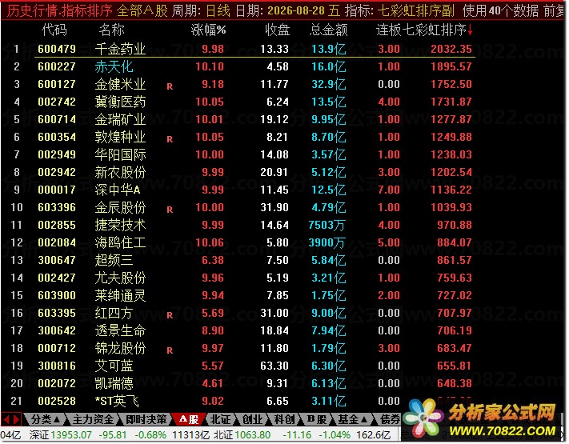Select stock name 华阳国际

click(120, 154)
